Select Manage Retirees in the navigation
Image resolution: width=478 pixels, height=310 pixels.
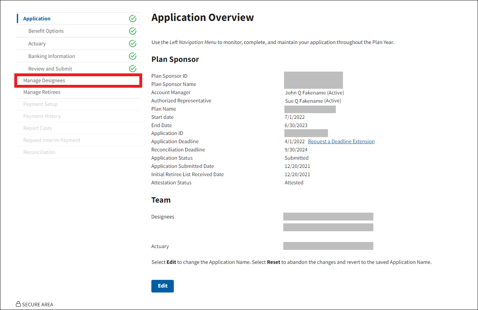point(42,92)
